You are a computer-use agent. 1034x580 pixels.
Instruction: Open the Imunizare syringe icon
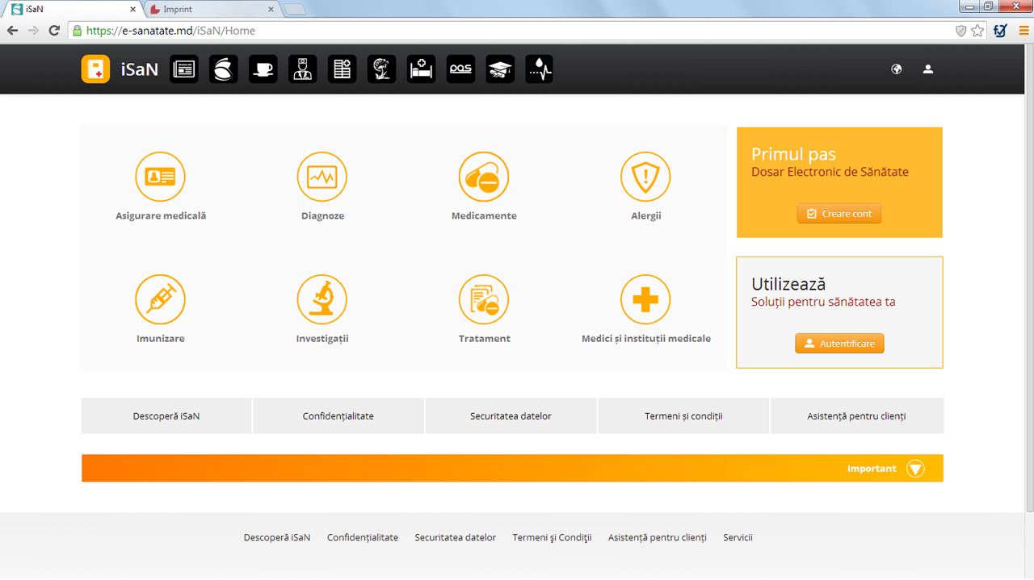[x=160, y=300]
